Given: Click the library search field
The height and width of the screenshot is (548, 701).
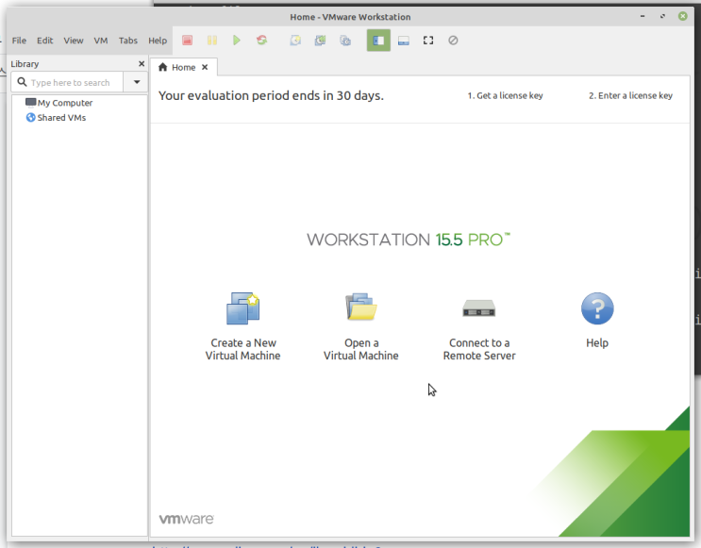Looking at the screenshot, I should pos(67,82).
